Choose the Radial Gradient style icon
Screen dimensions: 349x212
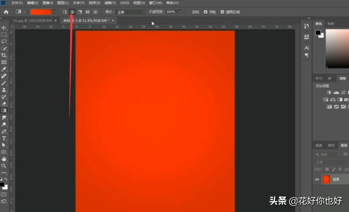[x=73, y=12]
